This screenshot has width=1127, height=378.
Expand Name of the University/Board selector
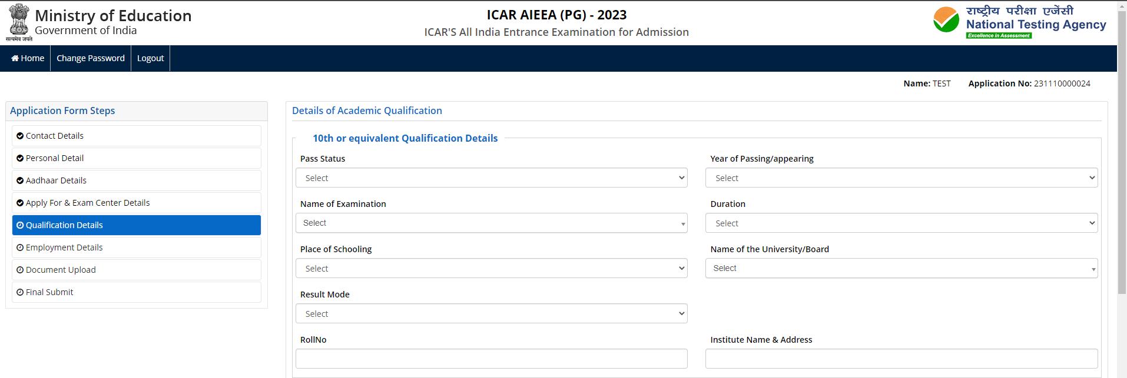pyautogui.click(x=901, y=269)
